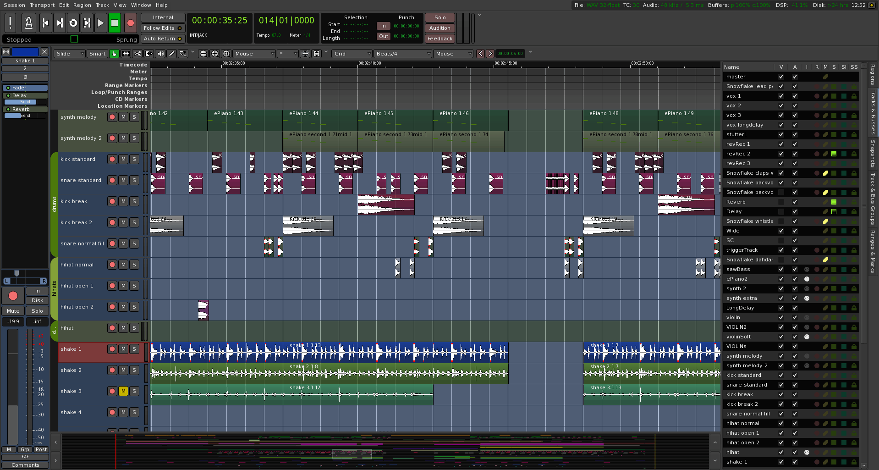Record-arm the kick standard track
The height and width of the screenshot is (470, 879).
tap(112, 159)
